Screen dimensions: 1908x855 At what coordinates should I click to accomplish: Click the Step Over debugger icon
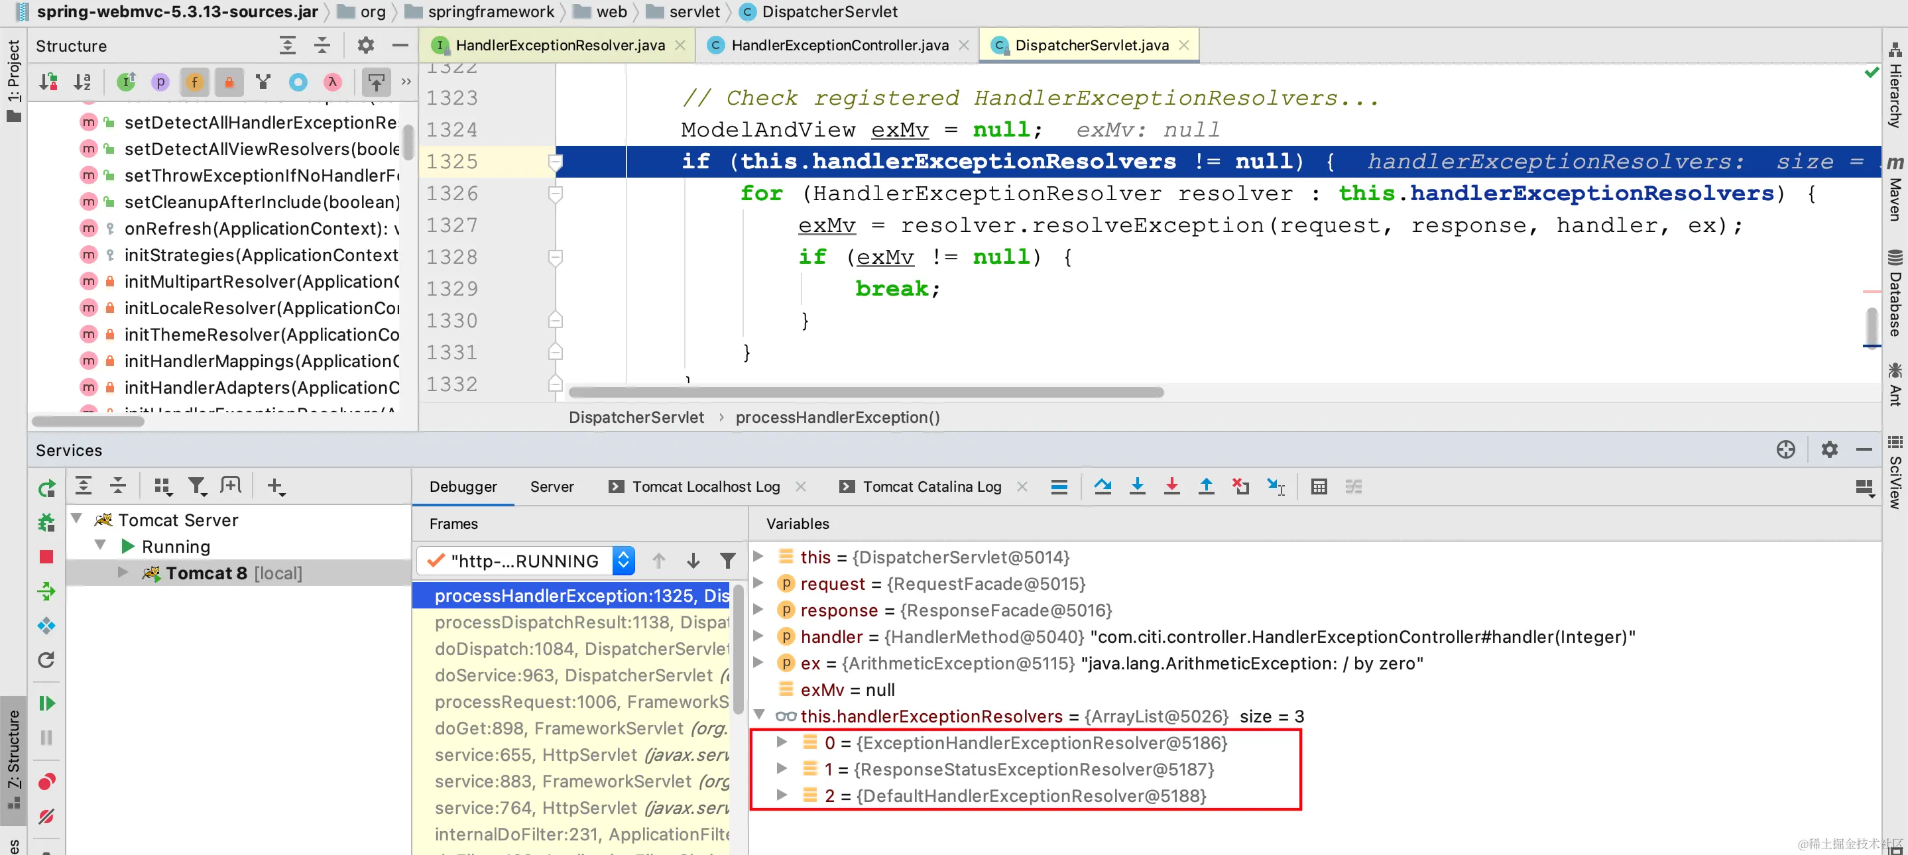(x=1102, y=486)
